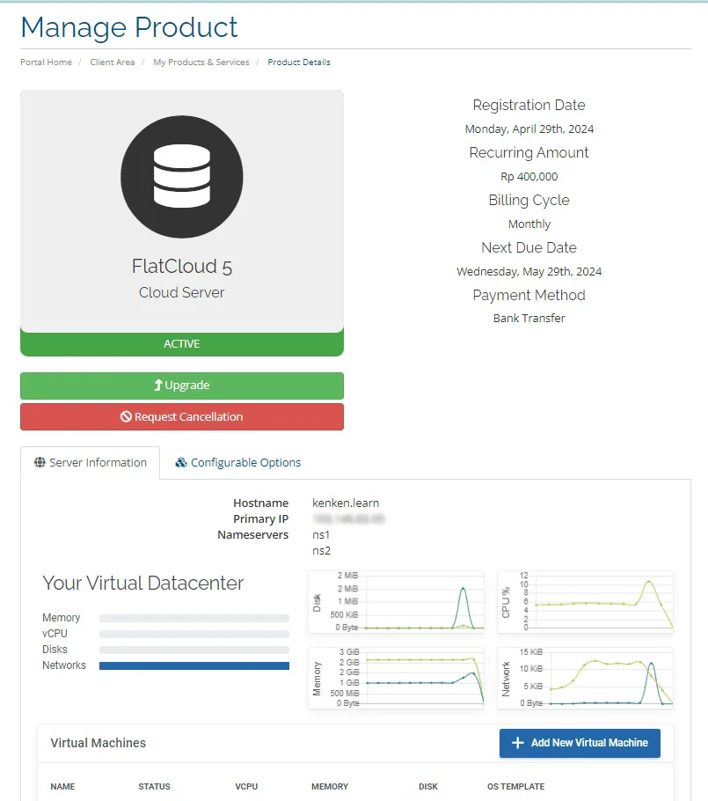Go to Portal Home breadcrumb link
Viewport: 708px width, 801px height.
(x=46, y=62)
